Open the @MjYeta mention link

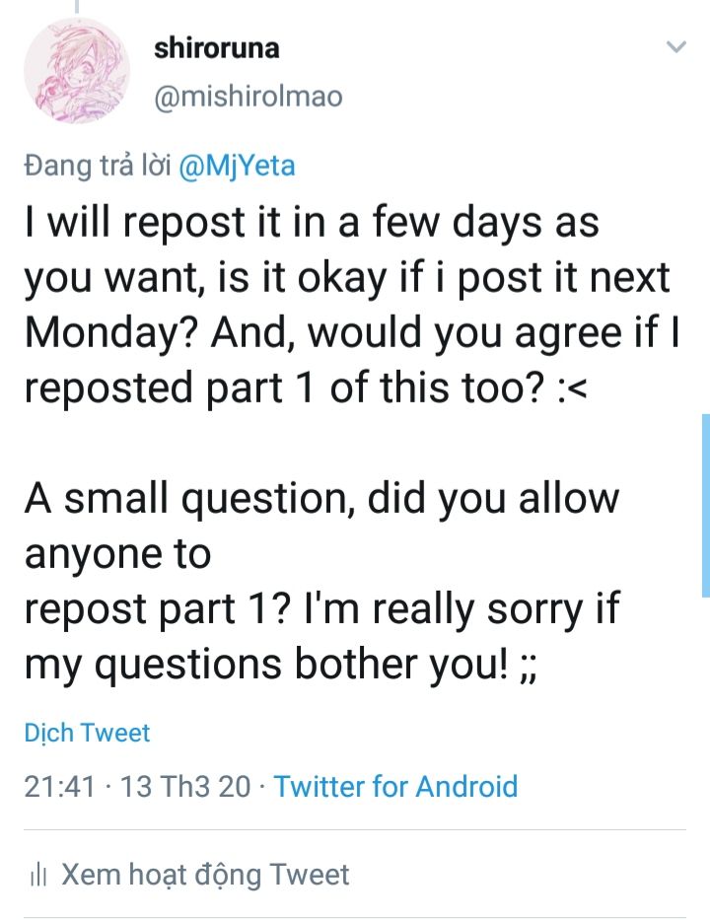coord(237,166)
